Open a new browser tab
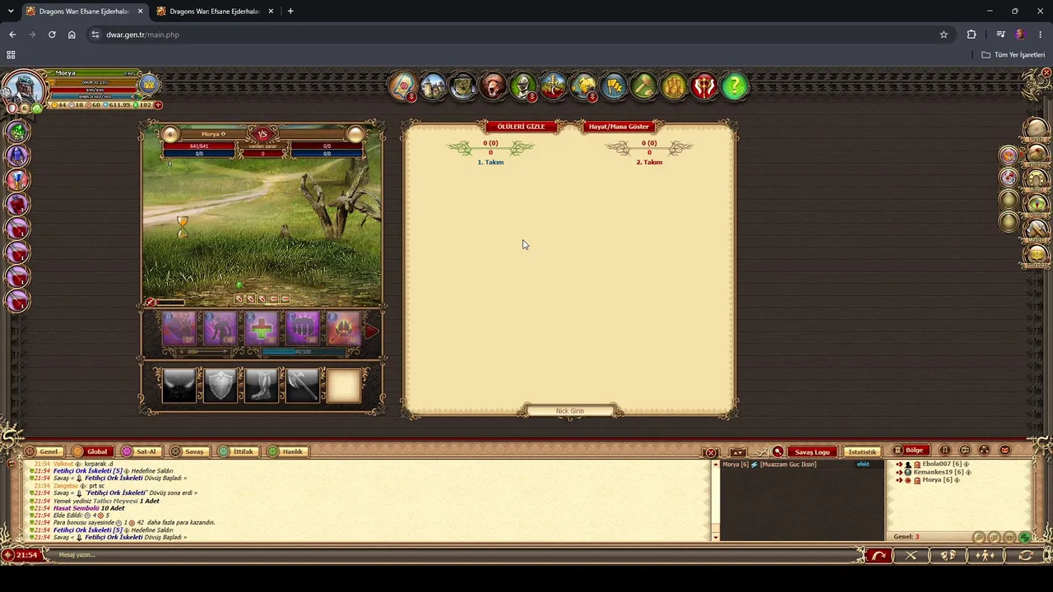 point(290,12)
